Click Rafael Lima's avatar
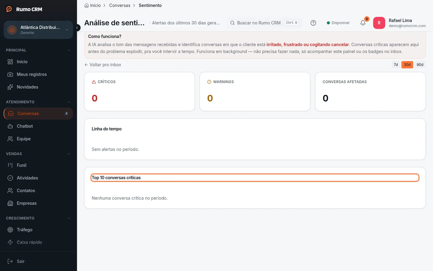Screen dimensions: 433x271 point(379,23)
